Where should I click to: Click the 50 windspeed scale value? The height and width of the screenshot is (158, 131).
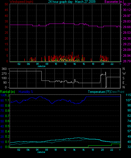(x=6, y=4)
